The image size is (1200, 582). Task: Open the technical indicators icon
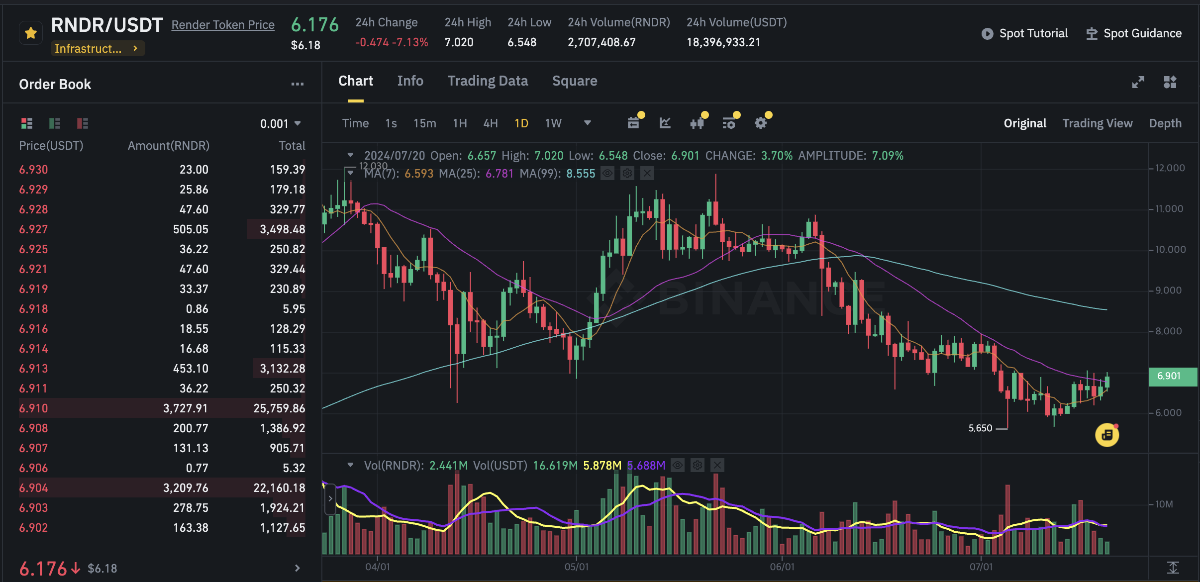click(x=665, y=123)
